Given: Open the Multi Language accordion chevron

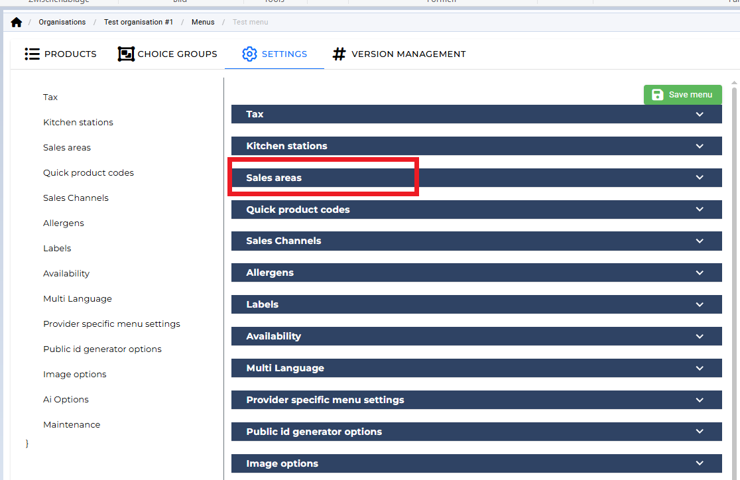Looking at the screenshot, I should [700, 368].
